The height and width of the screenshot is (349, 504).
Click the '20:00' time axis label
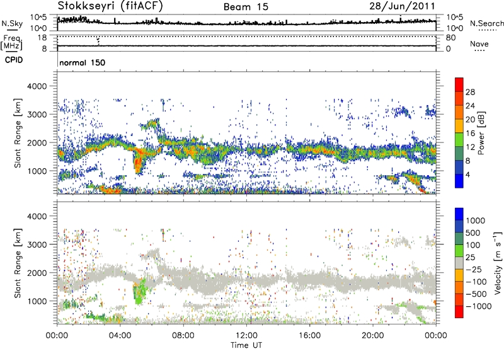372,336
